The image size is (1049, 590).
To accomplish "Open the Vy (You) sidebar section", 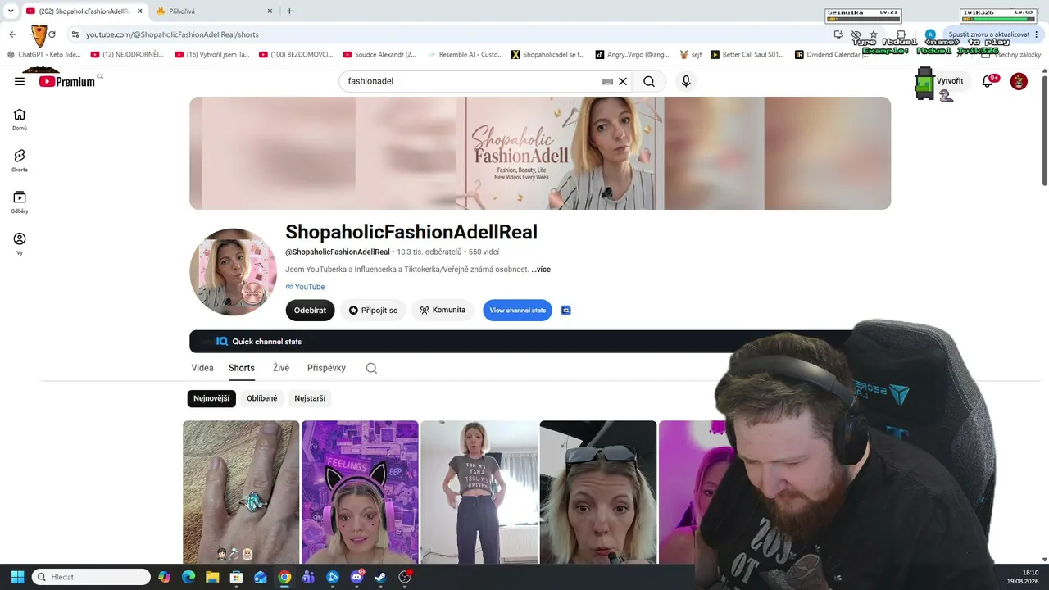I will pos(20,244).
